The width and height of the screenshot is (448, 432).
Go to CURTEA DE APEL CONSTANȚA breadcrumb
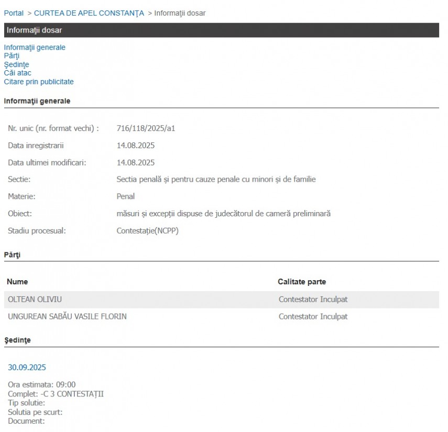(89, 13)
